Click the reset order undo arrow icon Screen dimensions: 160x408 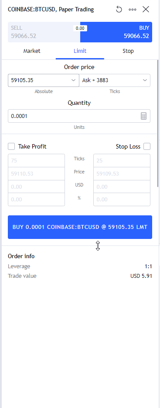(x=119, y=10)
